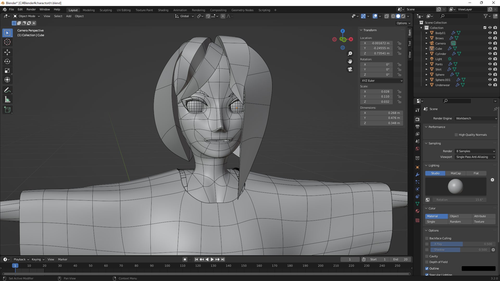Enable the Cavity checkbox
This screenshot has height=281, width=500.
coord(427,256)
